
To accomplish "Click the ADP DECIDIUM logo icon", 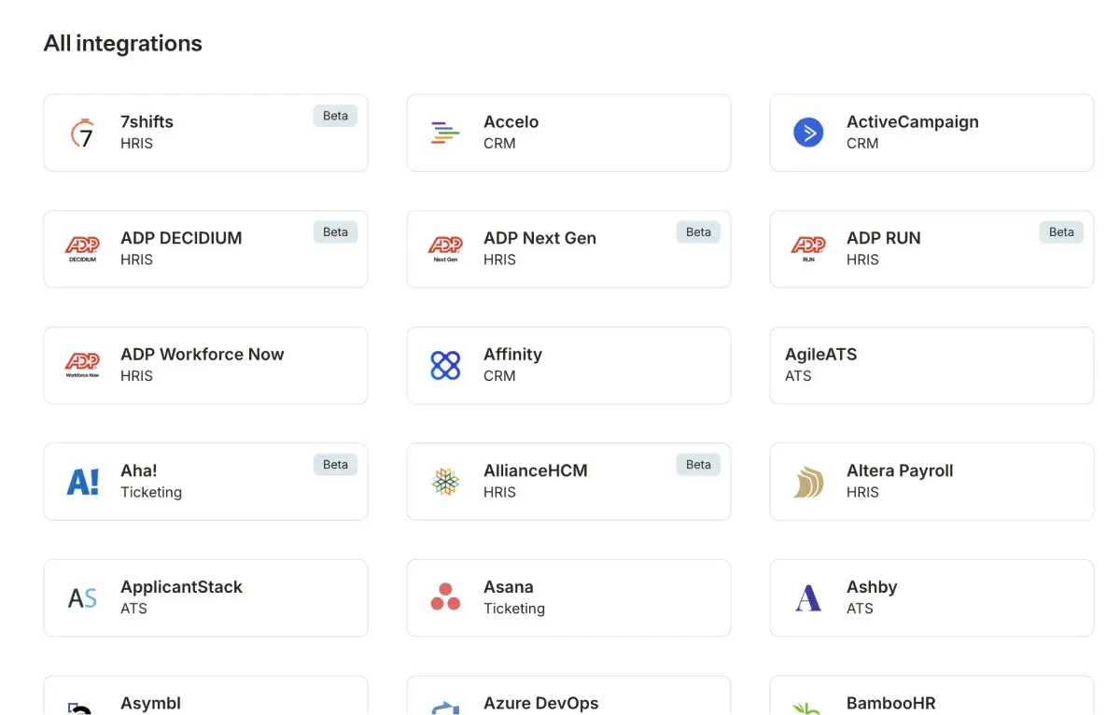I will [x=82, y=248].
